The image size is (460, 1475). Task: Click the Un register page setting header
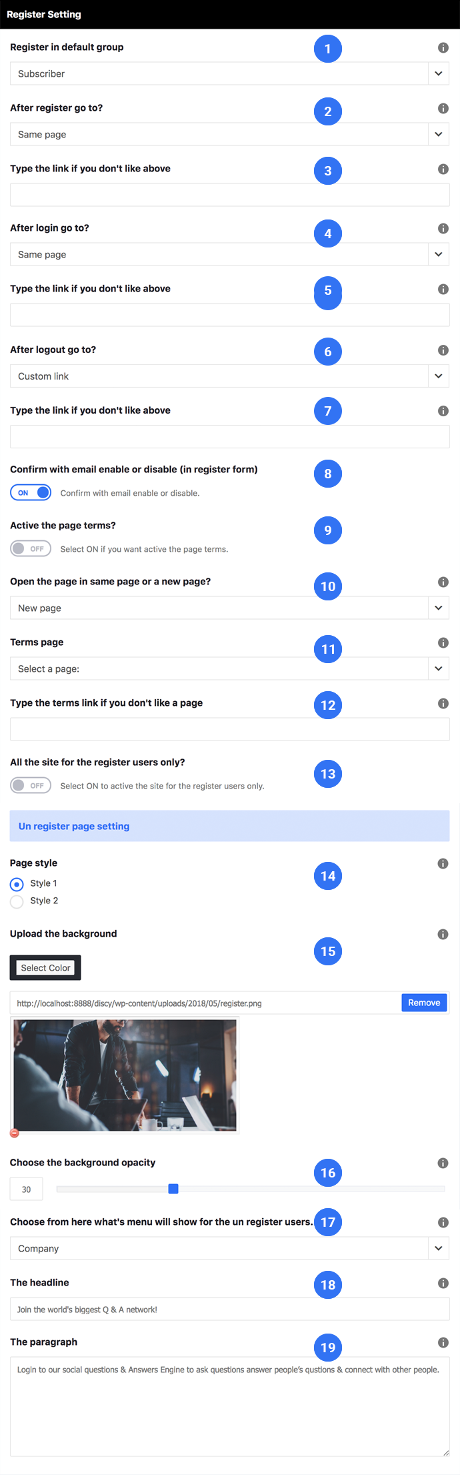click(229, 827)
